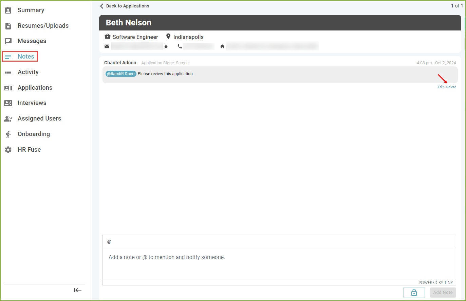Open the Summary section
This screenshot has height=301, width=466.
(x=31, y=10)
